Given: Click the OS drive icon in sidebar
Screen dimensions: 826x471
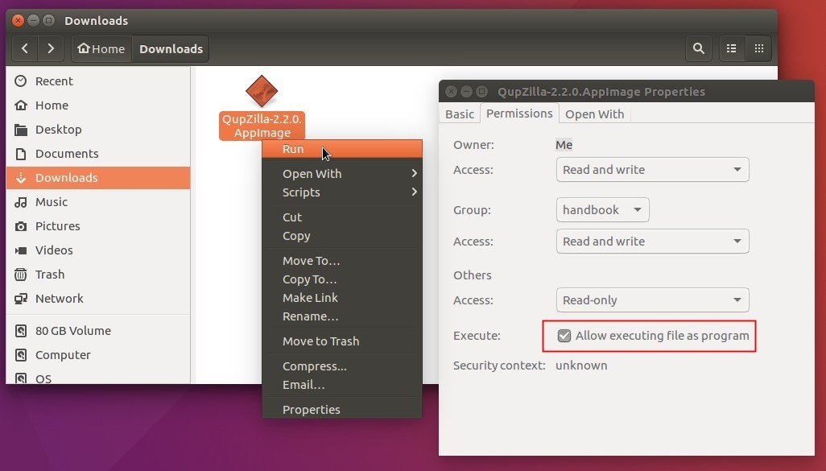Looking at the screenshot, I should 21,378.
